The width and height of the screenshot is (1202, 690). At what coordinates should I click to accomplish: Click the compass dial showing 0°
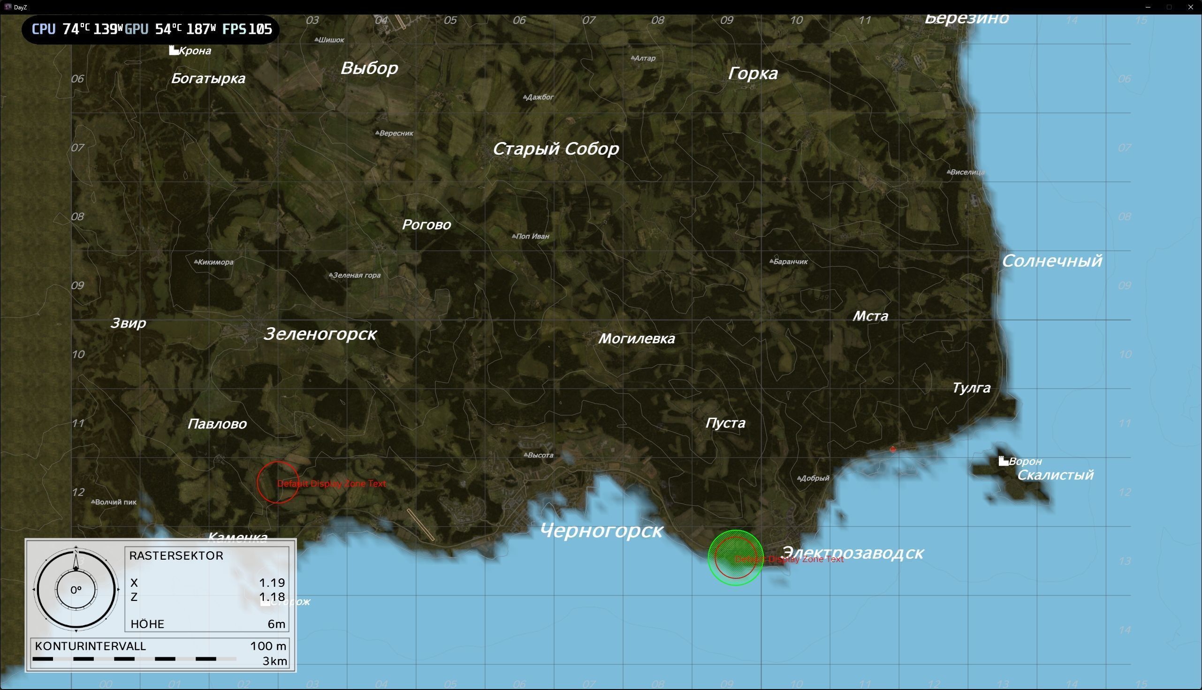[x=76, y=590]
